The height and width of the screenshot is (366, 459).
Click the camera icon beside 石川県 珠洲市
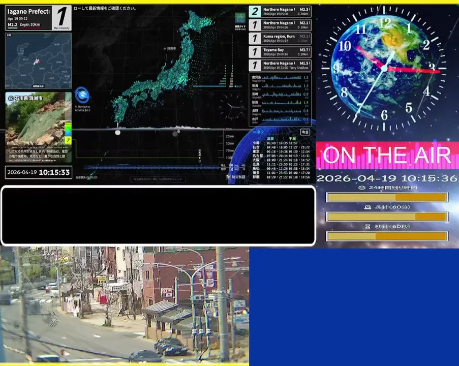click(x=11, y=99)
